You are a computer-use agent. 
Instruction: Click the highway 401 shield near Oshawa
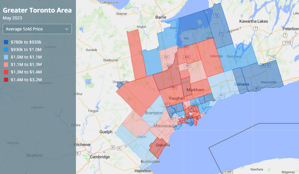[x=257, y=89]
